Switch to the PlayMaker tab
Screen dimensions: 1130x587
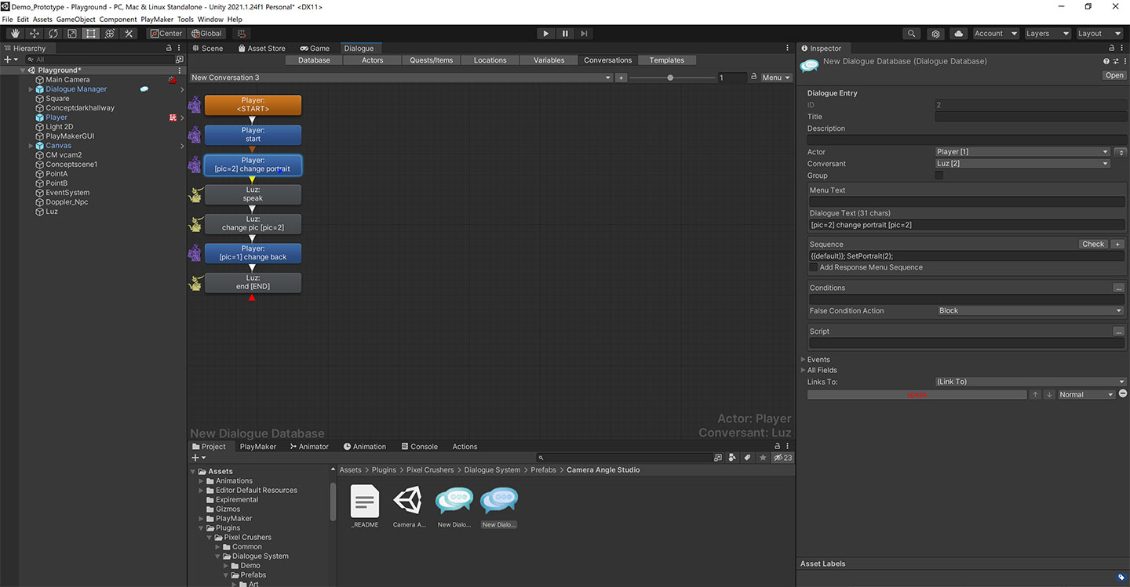click(x=258, y=447)
